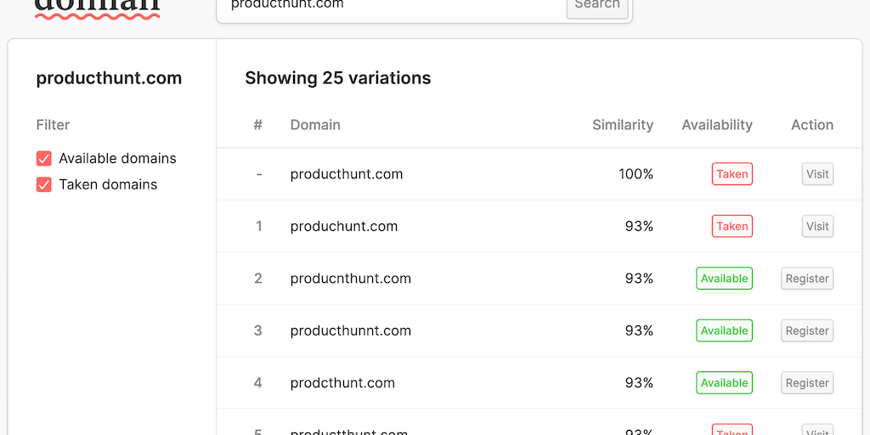Click the Search button

pos(597,5)
